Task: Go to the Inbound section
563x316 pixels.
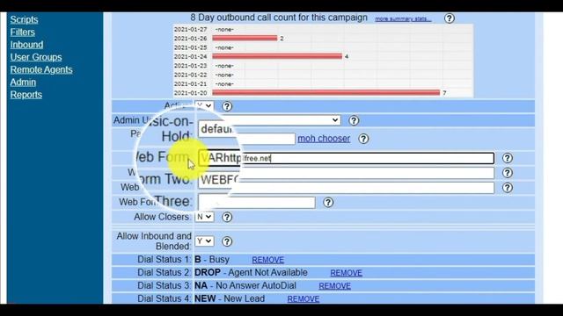Action: tap(26, 45)
